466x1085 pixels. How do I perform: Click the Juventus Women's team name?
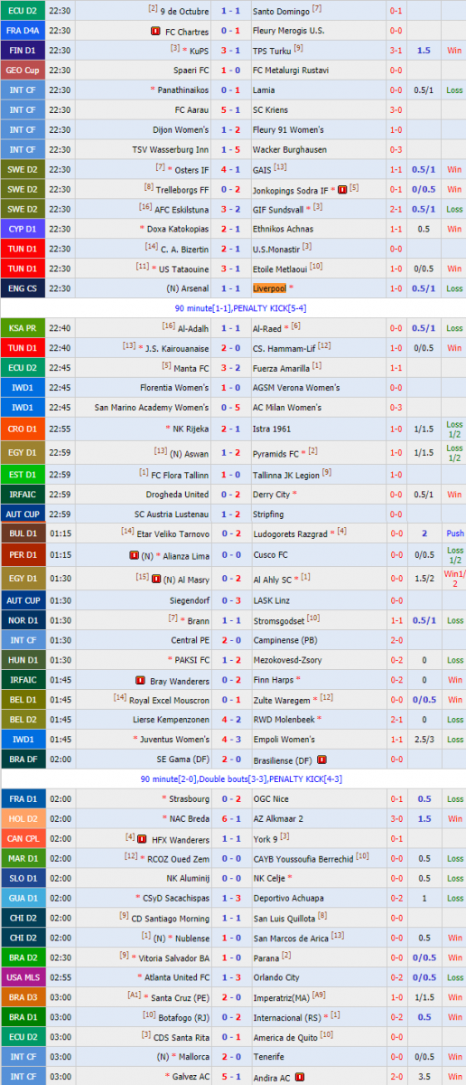coord(176,740)
